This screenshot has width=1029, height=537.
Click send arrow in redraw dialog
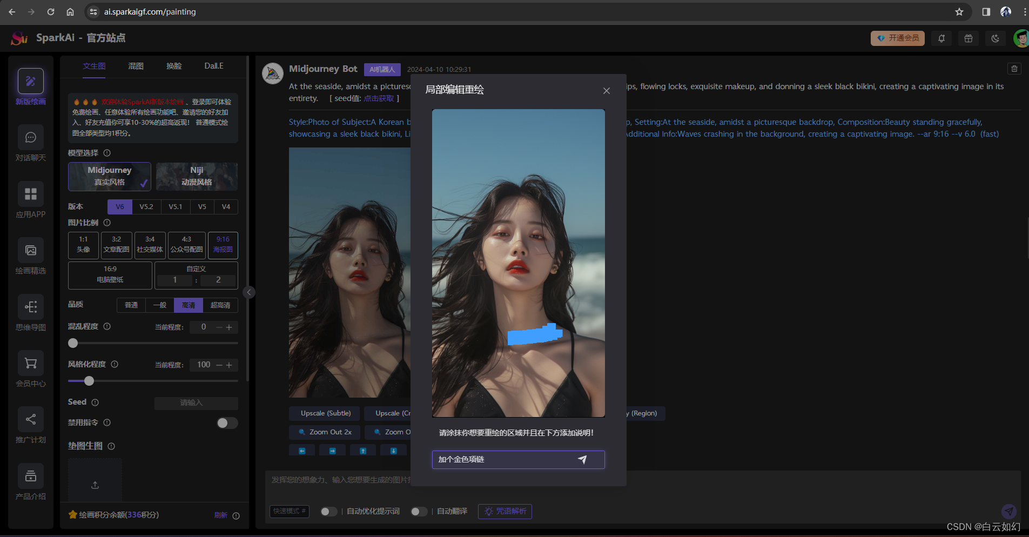[x=582, y=459]
